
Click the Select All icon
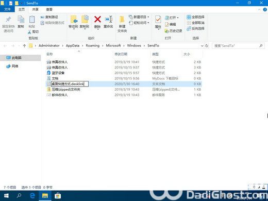(x=189, y=17)
